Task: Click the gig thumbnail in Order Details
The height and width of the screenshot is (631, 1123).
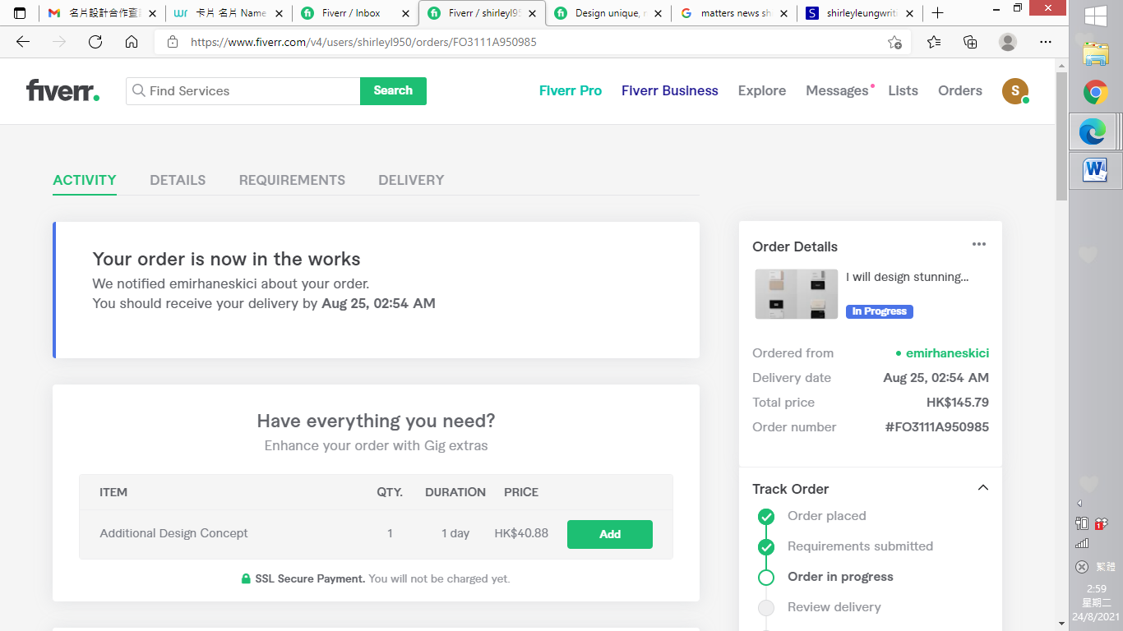Action: pyautogui.click(x=797, y=294)
